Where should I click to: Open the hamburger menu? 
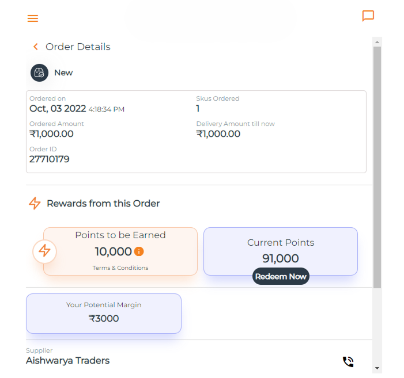[33, 18]
